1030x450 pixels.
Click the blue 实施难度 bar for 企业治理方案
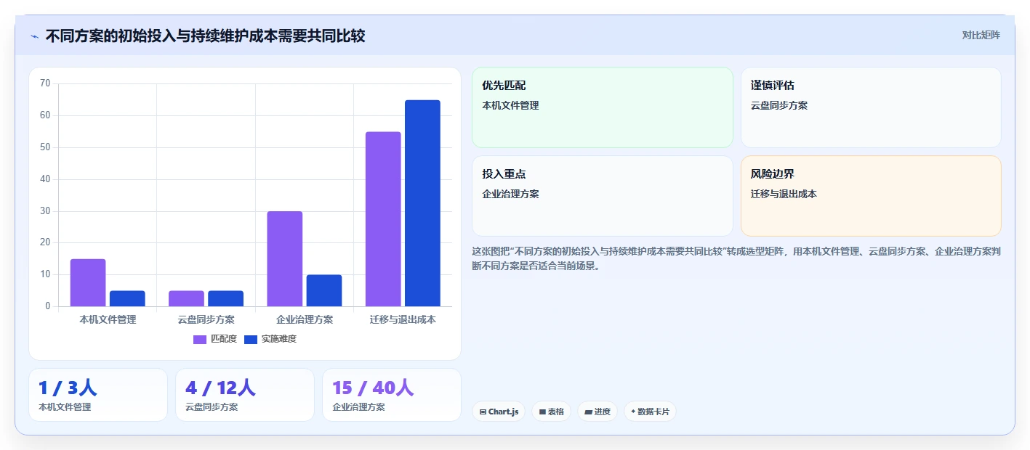pyautogui.click(x=324, y=290)
